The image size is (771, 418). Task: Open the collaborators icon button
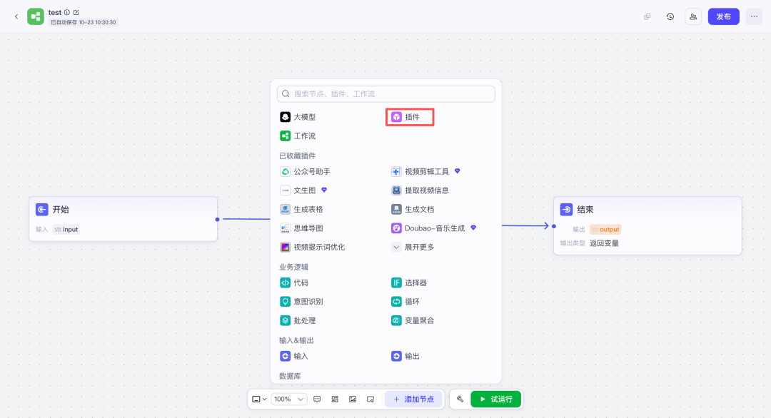(692, 16)
